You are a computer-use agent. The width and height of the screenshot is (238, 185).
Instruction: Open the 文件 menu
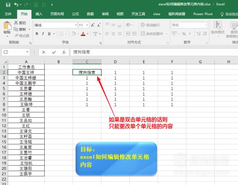click(x=8, y=14)
